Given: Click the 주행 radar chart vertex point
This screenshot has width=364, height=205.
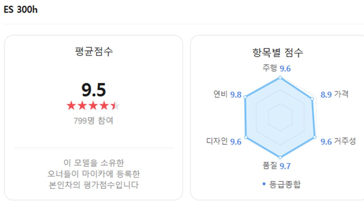Looking at the screenshot, I should click(280, 77).
